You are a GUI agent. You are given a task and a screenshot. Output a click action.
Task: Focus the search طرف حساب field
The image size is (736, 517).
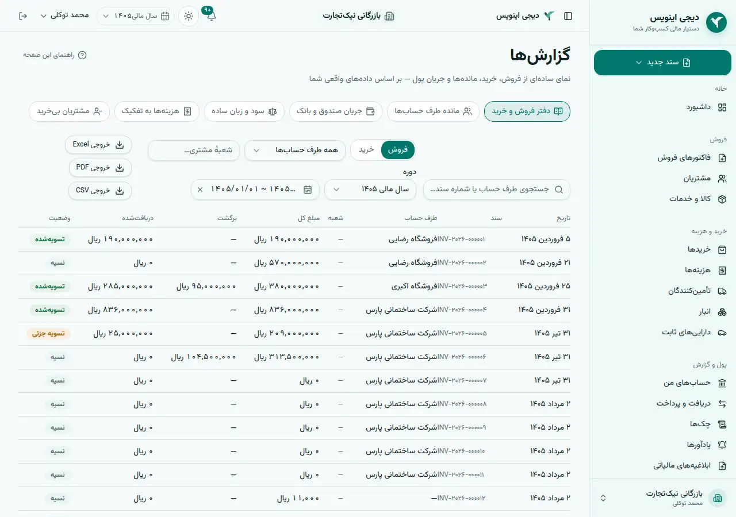coord(497,189)
